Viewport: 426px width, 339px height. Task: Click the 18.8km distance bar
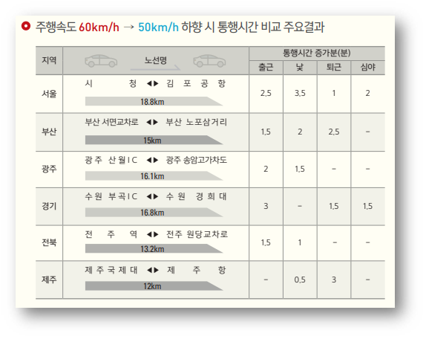click(x=154, y=102)
